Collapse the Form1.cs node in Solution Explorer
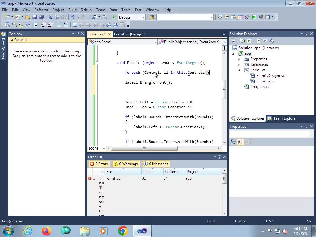Image resolution: width=316 pixels, height=237 pixels. 239,70
